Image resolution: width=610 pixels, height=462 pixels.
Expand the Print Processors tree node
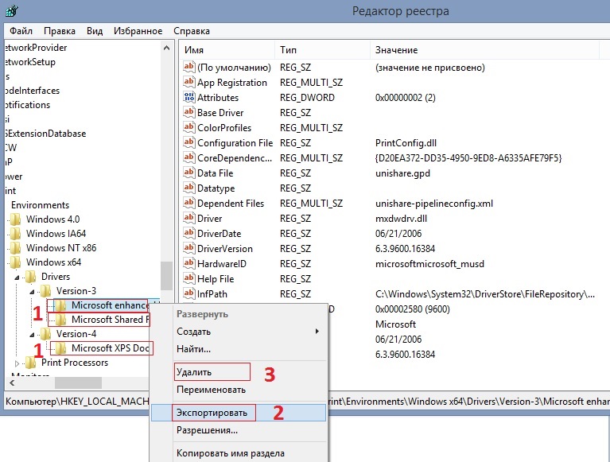[17, 363]
